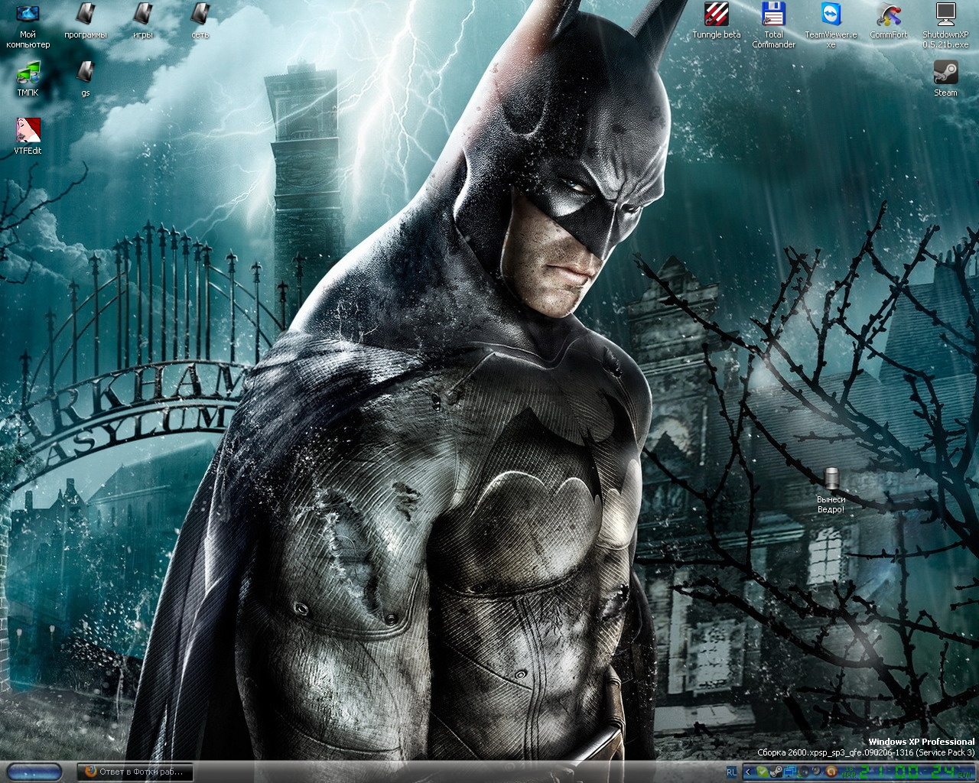Screen dimensions: 979x783
Task: Change the RL keyboard language indicator
Action: point(731,772)
